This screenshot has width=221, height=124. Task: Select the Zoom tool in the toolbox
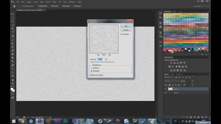(x=12, y=83)
